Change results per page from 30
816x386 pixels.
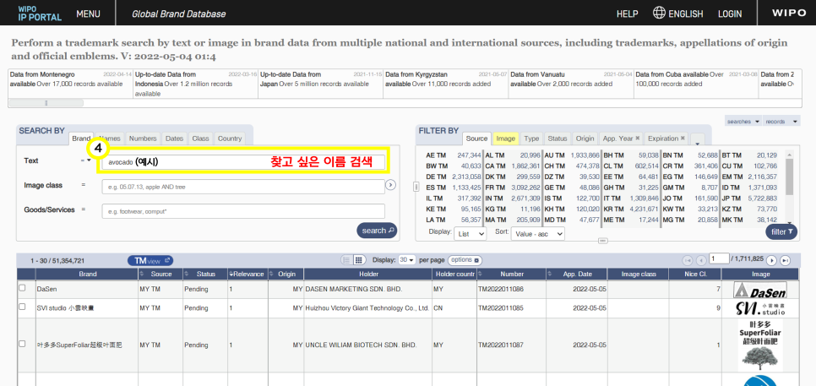[407, 259]
